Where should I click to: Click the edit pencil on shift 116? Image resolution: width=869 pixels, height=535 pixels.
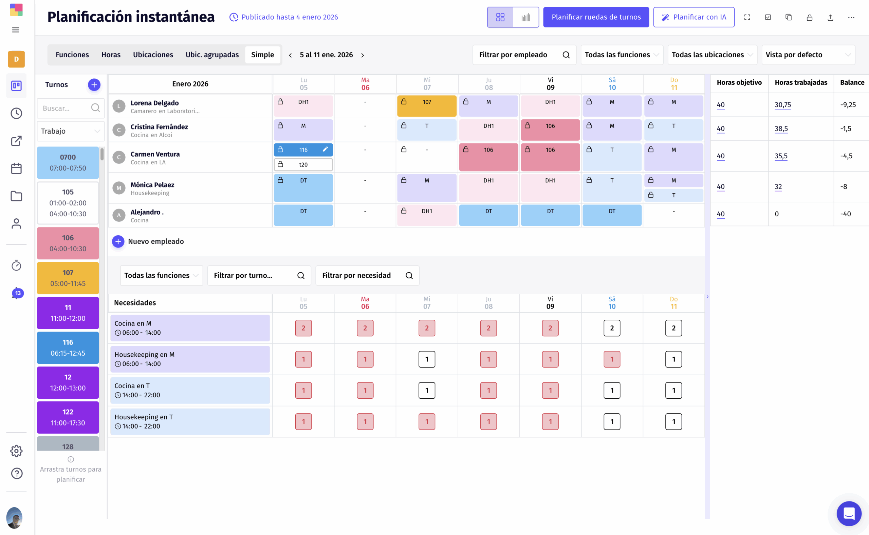325,149
